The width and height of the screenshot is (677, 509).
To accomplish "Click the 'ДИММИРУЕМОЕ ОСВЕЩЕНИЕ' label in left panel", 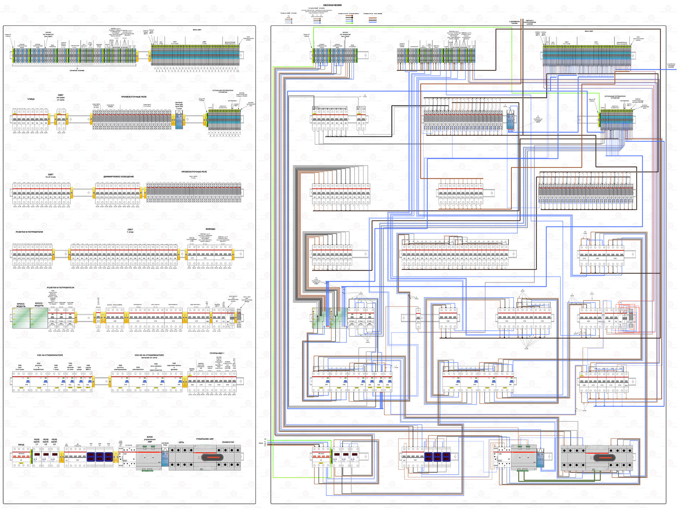I will [x=118, y=176].
